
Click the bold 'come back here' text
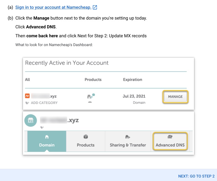click(x=42, y=36)
